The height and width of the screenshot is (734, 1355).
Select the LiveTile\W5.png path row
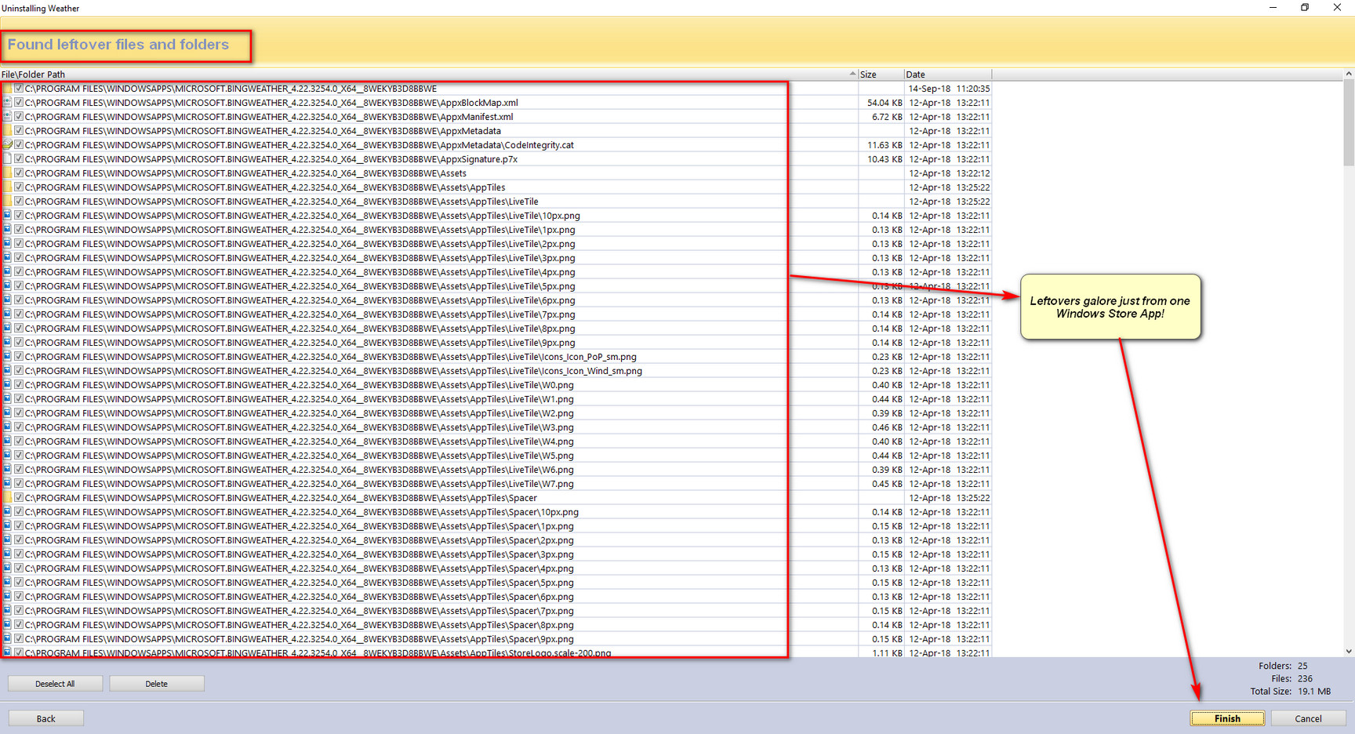point(299,456)
